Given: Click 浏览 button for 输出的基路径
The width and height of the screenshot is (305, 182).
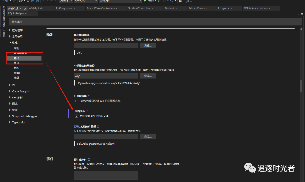Looking at the screenshot, I should 148,45.
